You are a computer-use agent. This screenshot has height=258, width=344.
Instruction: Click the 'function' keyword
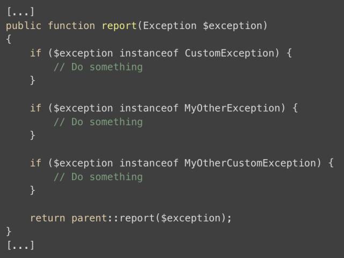71,25
